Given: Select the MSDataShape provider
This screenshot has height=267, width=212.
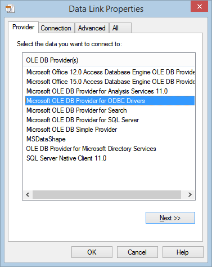Looking at the screenshot, I should click(x=110, y=139).
